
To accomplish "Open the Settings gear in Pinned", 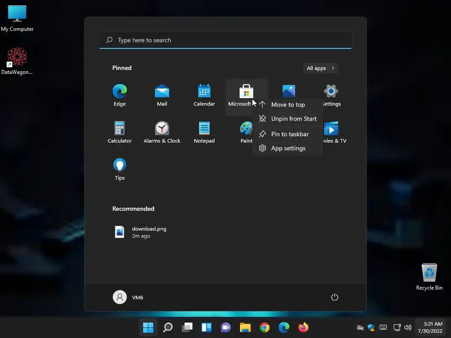I will coord(331,92).
